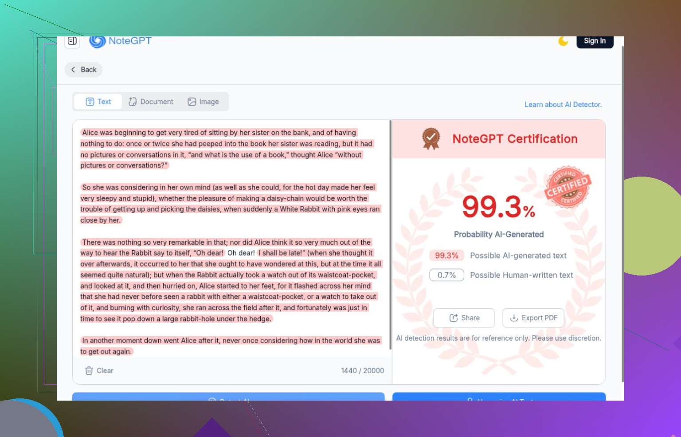
Task: Click the Sign In button
Action: (x=595, y=41)
